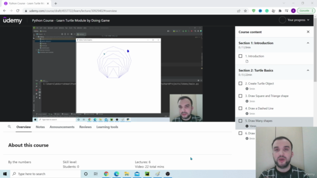The image size is (317, 178).
Task: Collapse Section 1: Introduction
Action: tap(308, 43)
